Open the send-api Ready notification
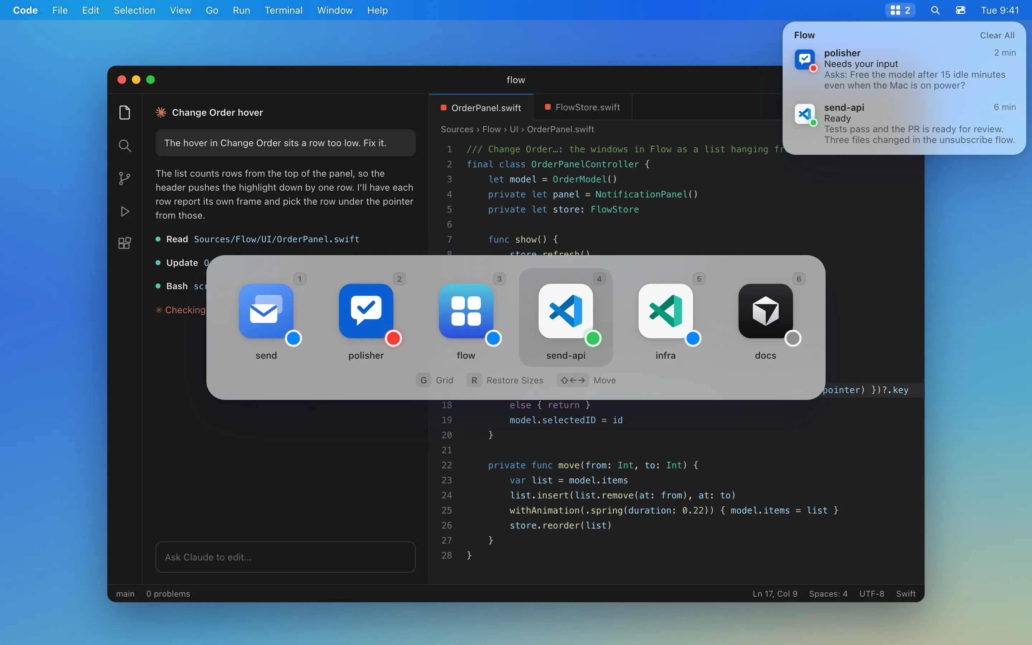The width and height of the screenshot is (1032, 645). 905,124
